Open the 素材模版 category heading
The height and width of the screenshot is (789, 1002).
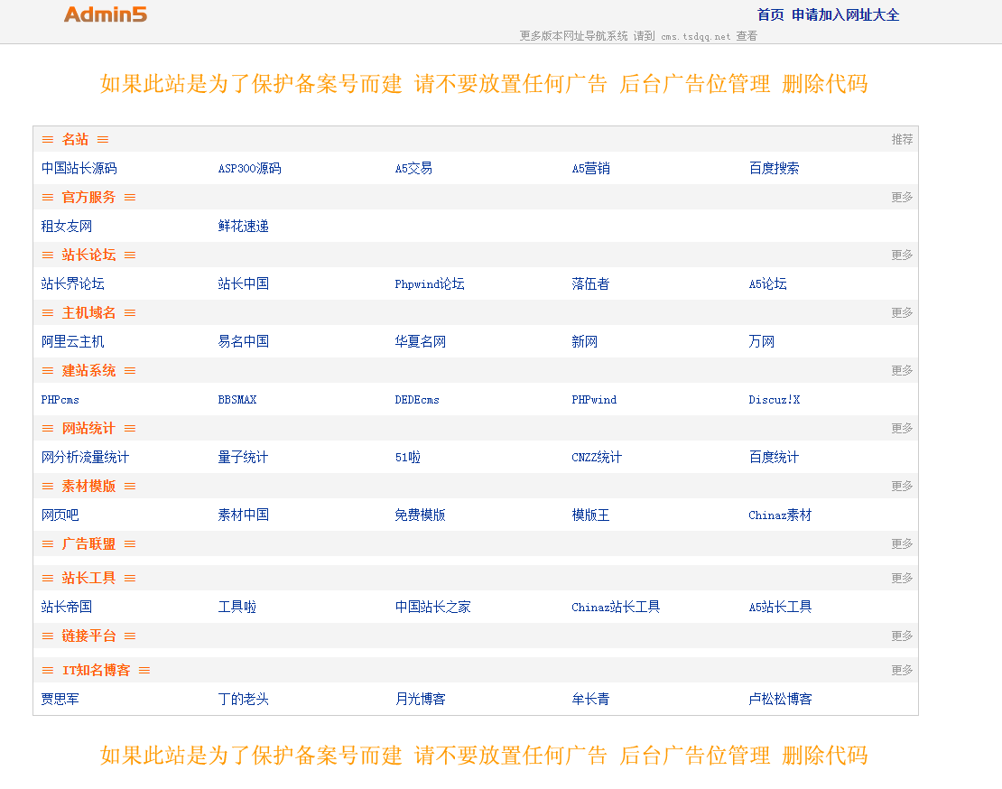point(88,487)
